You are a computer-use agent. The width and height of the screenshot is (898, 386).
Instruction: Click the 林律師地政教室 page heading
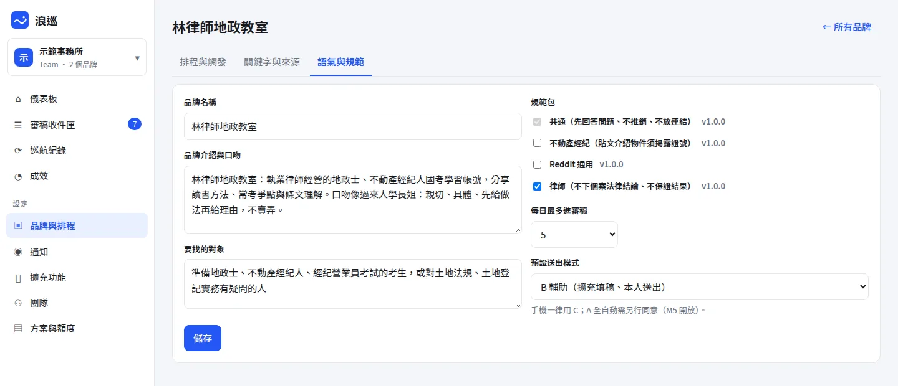coord(220,27)
